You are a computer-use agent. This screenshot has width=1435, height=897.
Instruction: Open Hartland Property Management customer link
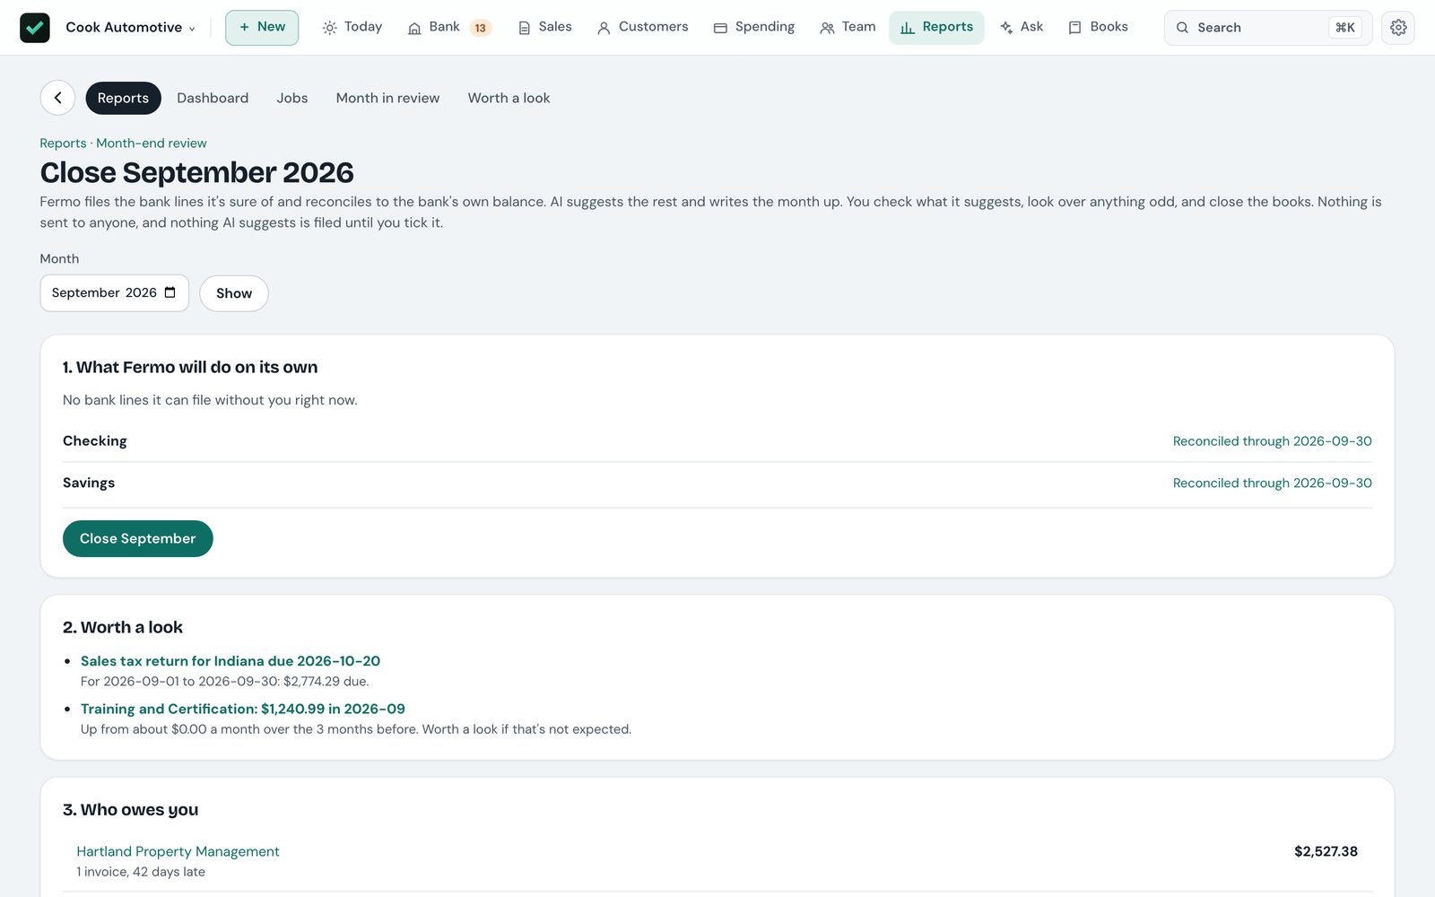click(x=178, y=851)
